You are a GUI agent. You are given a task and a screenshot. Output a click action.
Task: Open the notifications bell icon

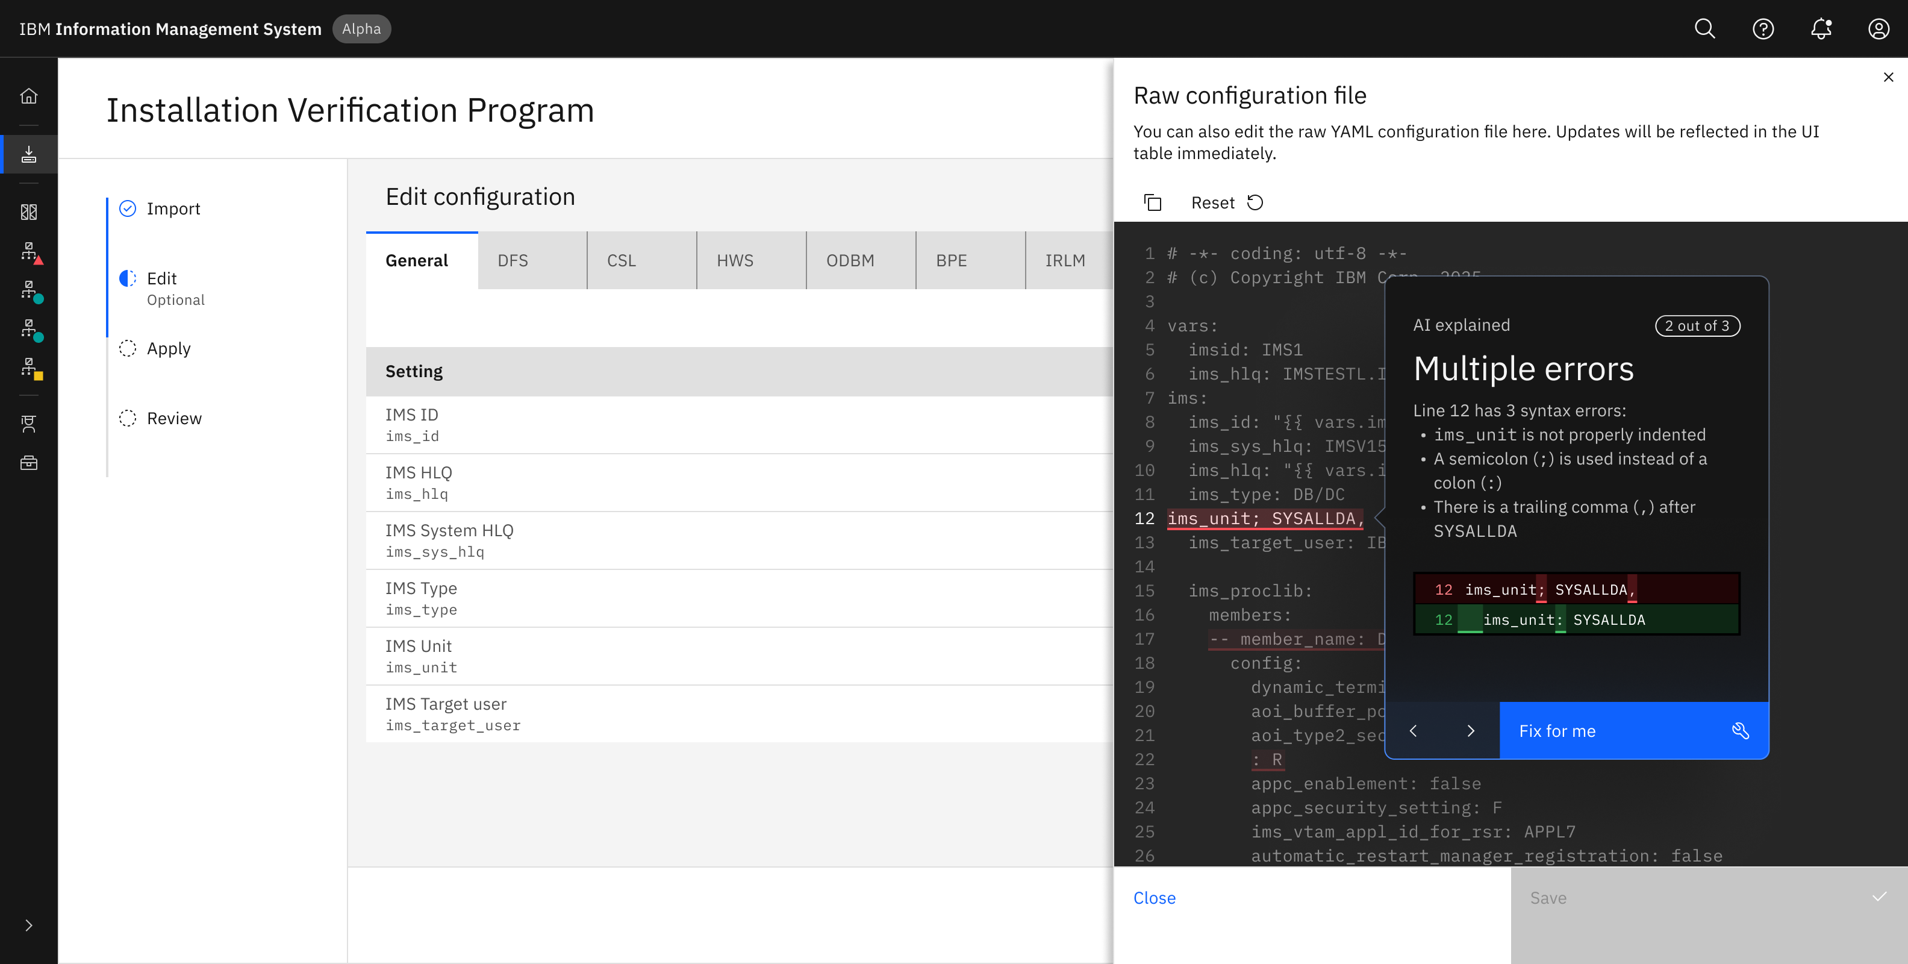1821,29
